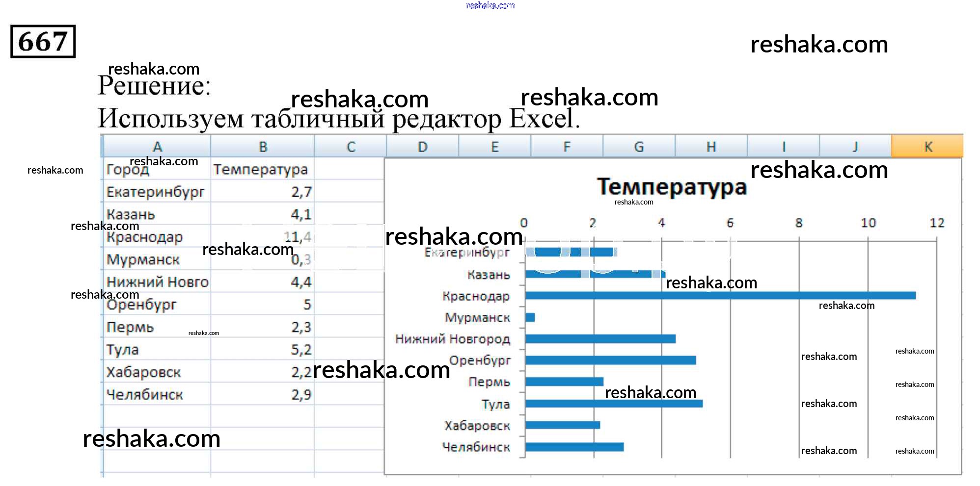Image resolution: width=980 pixels, height=486 pixels.
Task: Select the cell with value 5,2 for Тула
Action: (300, 350)
